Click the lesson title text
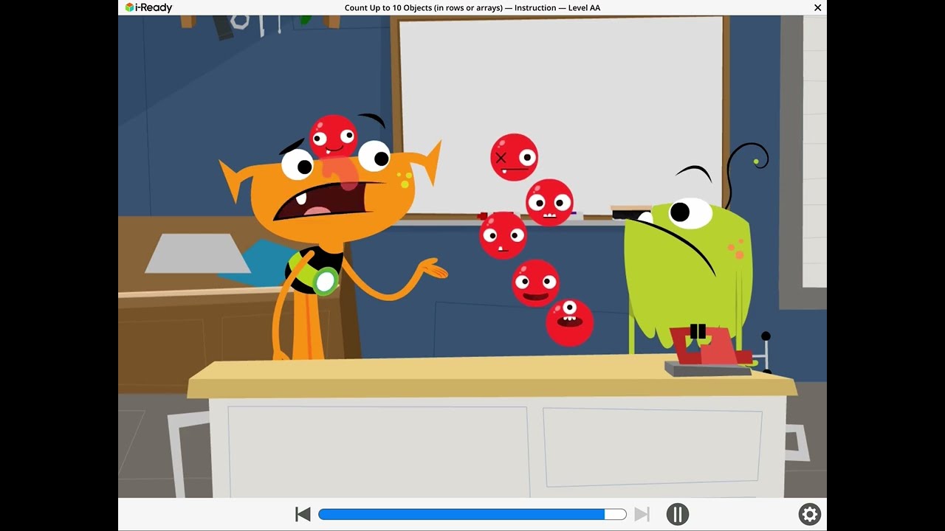The height and width of the screenshot is (531, 945). coord(472,7)
